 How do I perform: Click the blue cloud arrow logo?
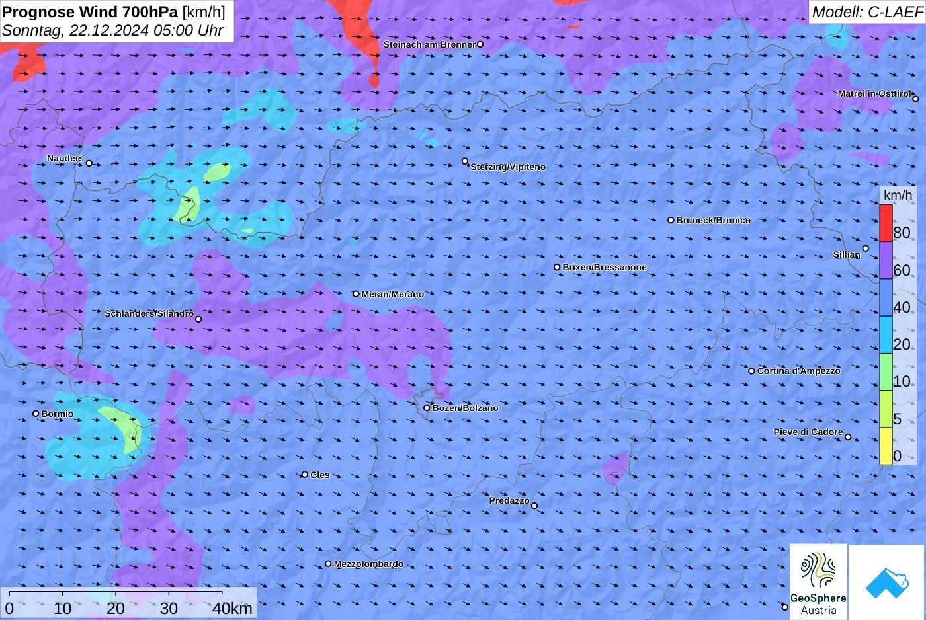click(x=886, y=582)
